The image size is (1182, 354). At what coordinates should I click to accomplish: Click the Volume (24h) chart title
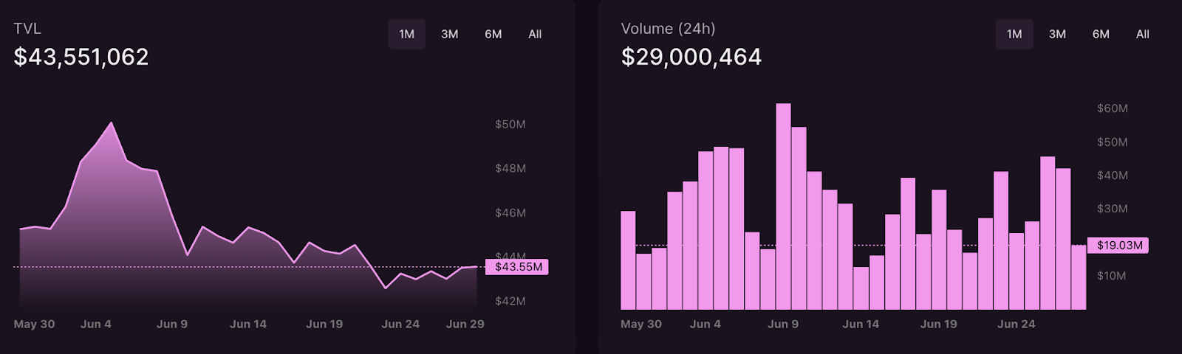pos(668,29)
